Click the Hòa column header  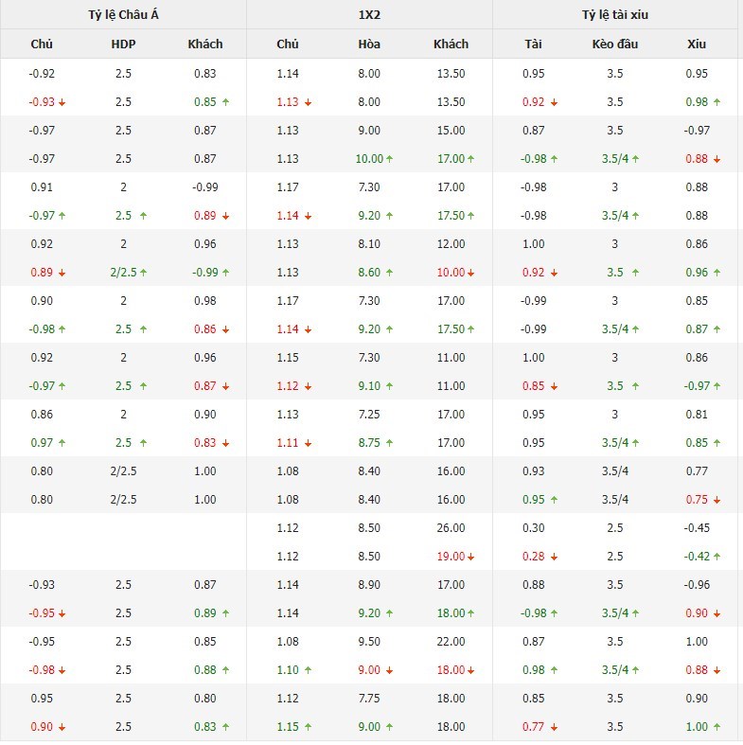(369, 44)
